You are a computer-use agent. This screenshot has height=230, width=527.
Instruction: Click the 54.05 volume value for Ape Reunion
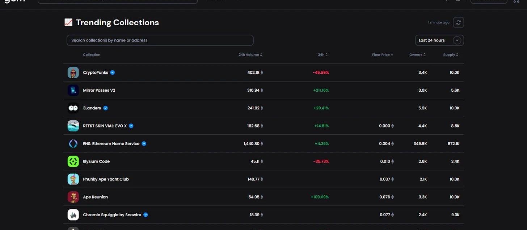click(x=254, y=197)
